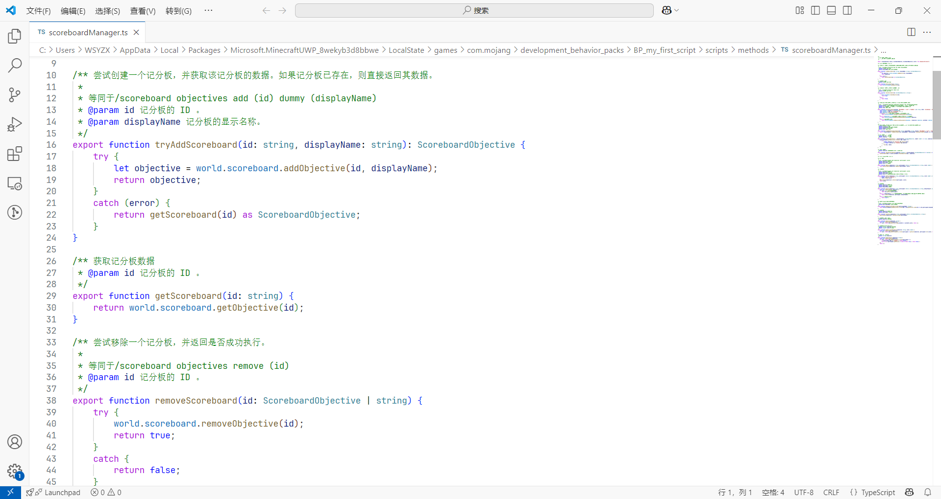Open the 编辑(E) menu
The height and width of the screenshot is (499, 941).
(73, 11)
